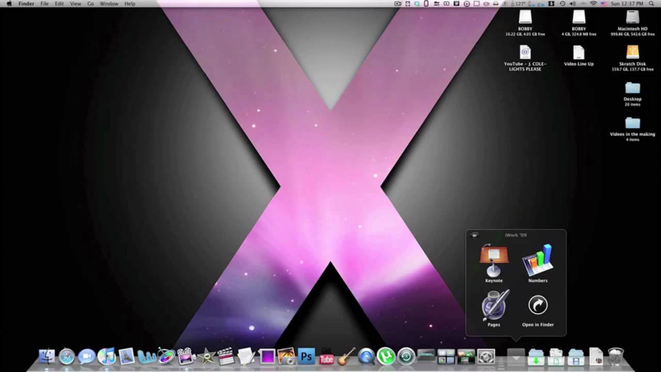Open the purple square app in Dock
Image resolution: width=661 pixels, height=372 pixels.
click(267, 357)
